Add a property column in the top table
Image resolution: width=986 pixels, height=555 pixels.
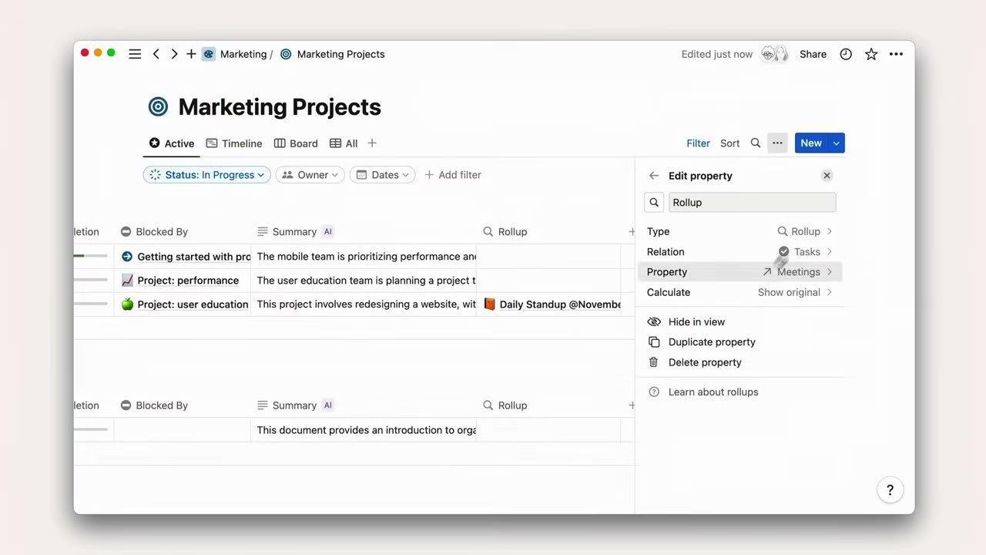[632, 231]
